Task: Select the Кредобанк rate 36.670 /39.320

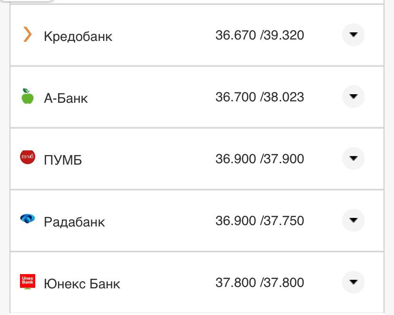Action: pyautogui.click(x=260, y=35)
